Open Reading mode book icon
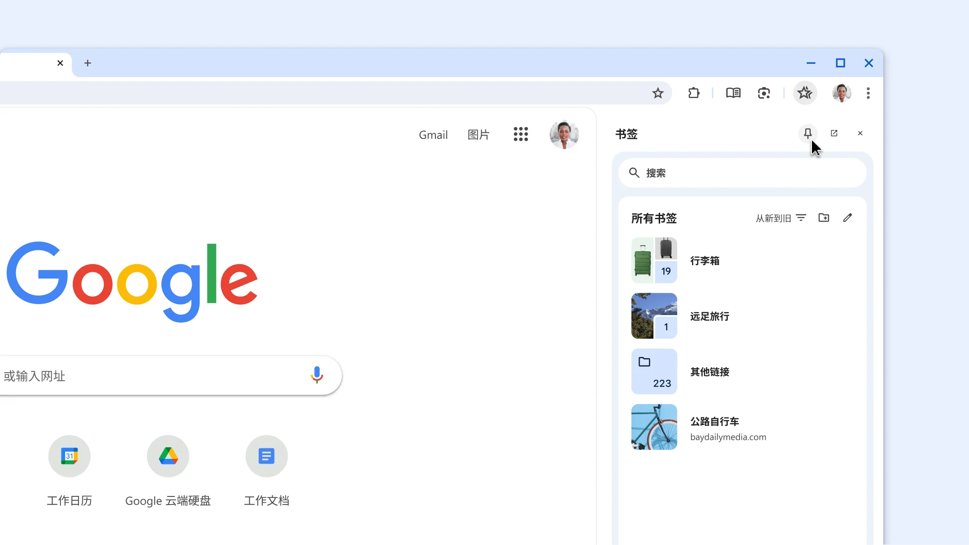 point(733,93)
